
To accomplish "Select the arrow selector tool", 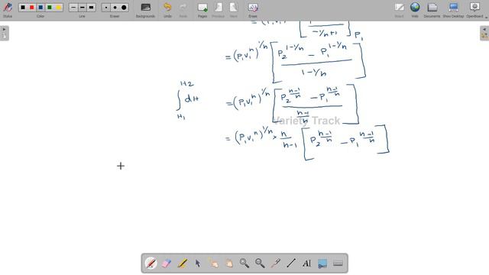I will (x=198, y=264).
